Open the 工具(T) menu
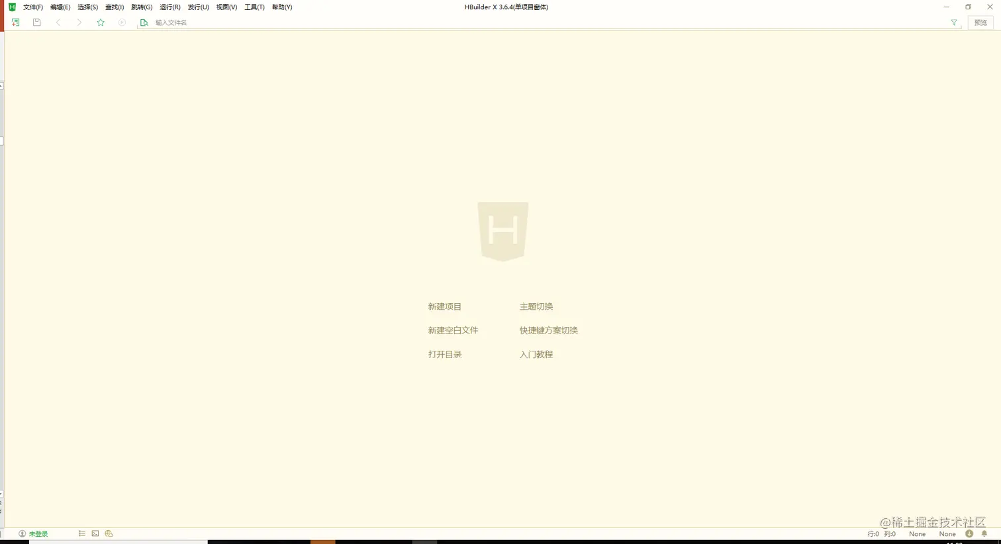Viewport: 1001px width, 544px height. pyautogui.click(x=254, y=7)
